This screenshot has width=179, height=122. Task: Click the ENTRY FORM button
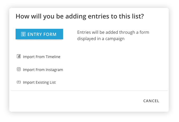pos(39,34)
